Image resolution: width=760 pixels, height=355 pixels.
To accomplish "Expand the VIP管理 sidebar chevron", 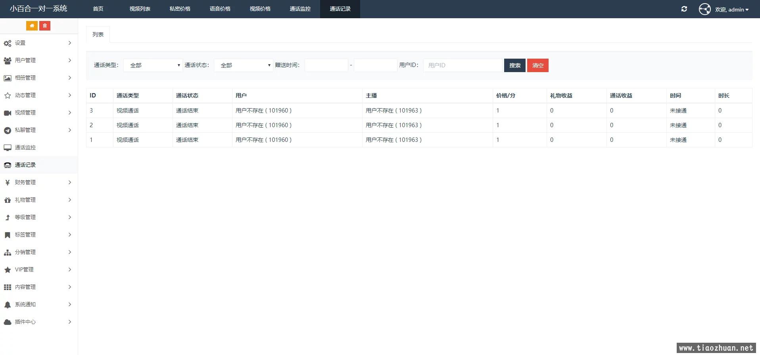I will pos(70,269).
